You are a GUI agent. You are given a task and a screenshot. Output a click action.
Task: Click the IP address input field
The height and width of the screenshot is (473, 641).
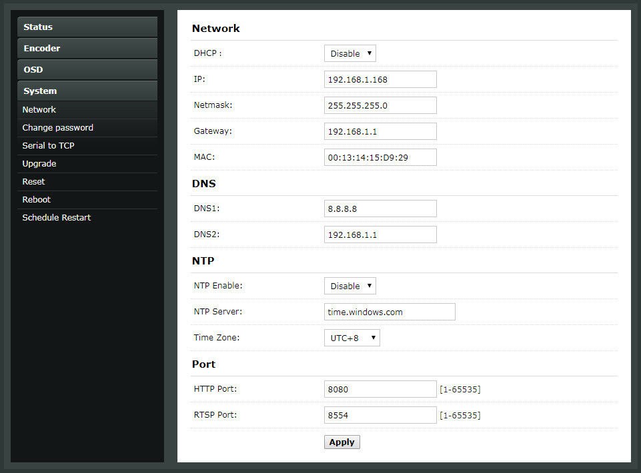pyautogui.click(x=380, y=79)
